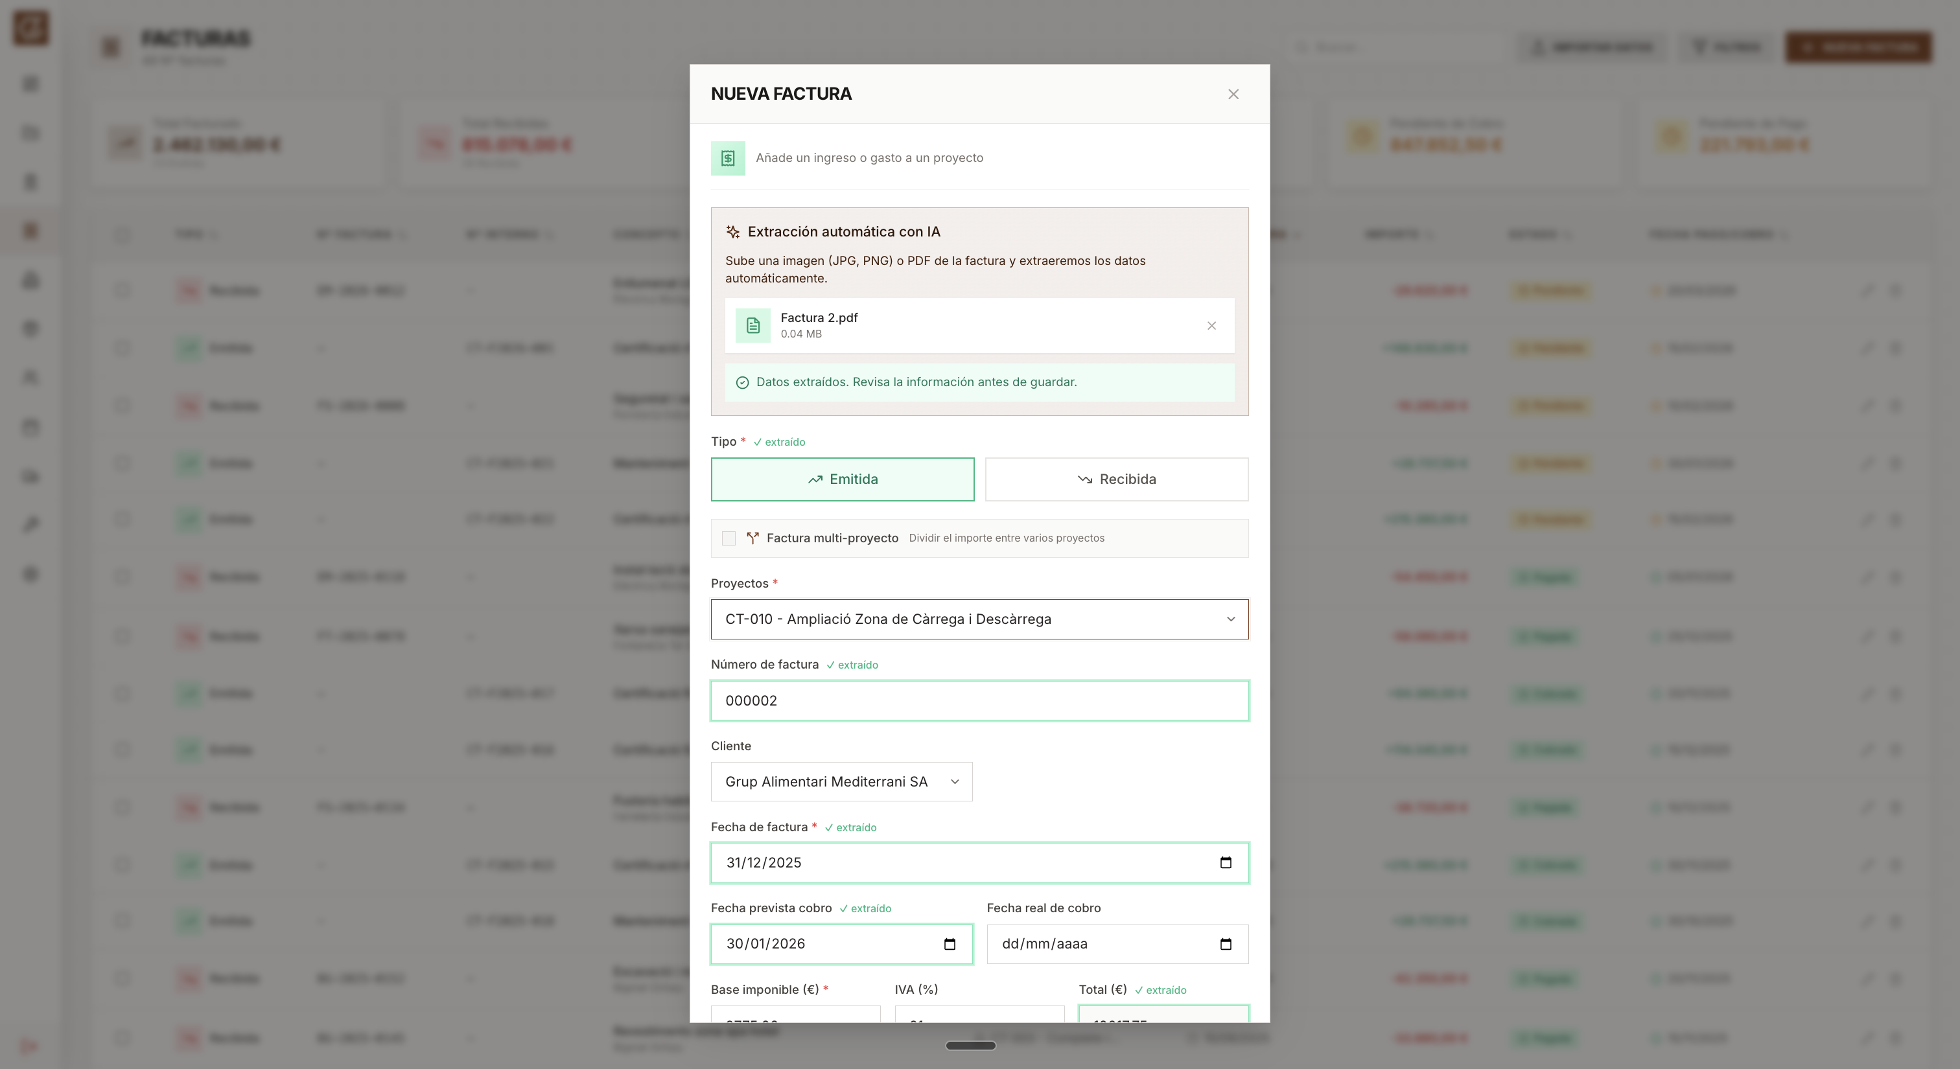Remove the uploaded Factura 2.pdf file
The image size is (1960, 1069).
[1211, 325]
